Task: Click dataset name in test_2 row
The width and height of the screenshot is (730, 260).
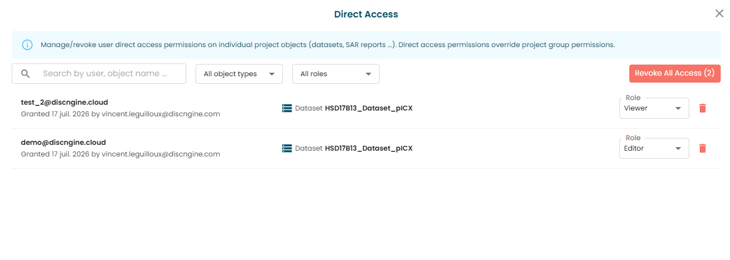Action: pyautogui.click(x=368, y=108)
